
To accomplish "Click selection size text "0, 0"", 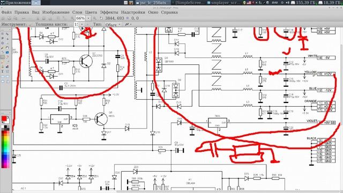I will (135, 18).
